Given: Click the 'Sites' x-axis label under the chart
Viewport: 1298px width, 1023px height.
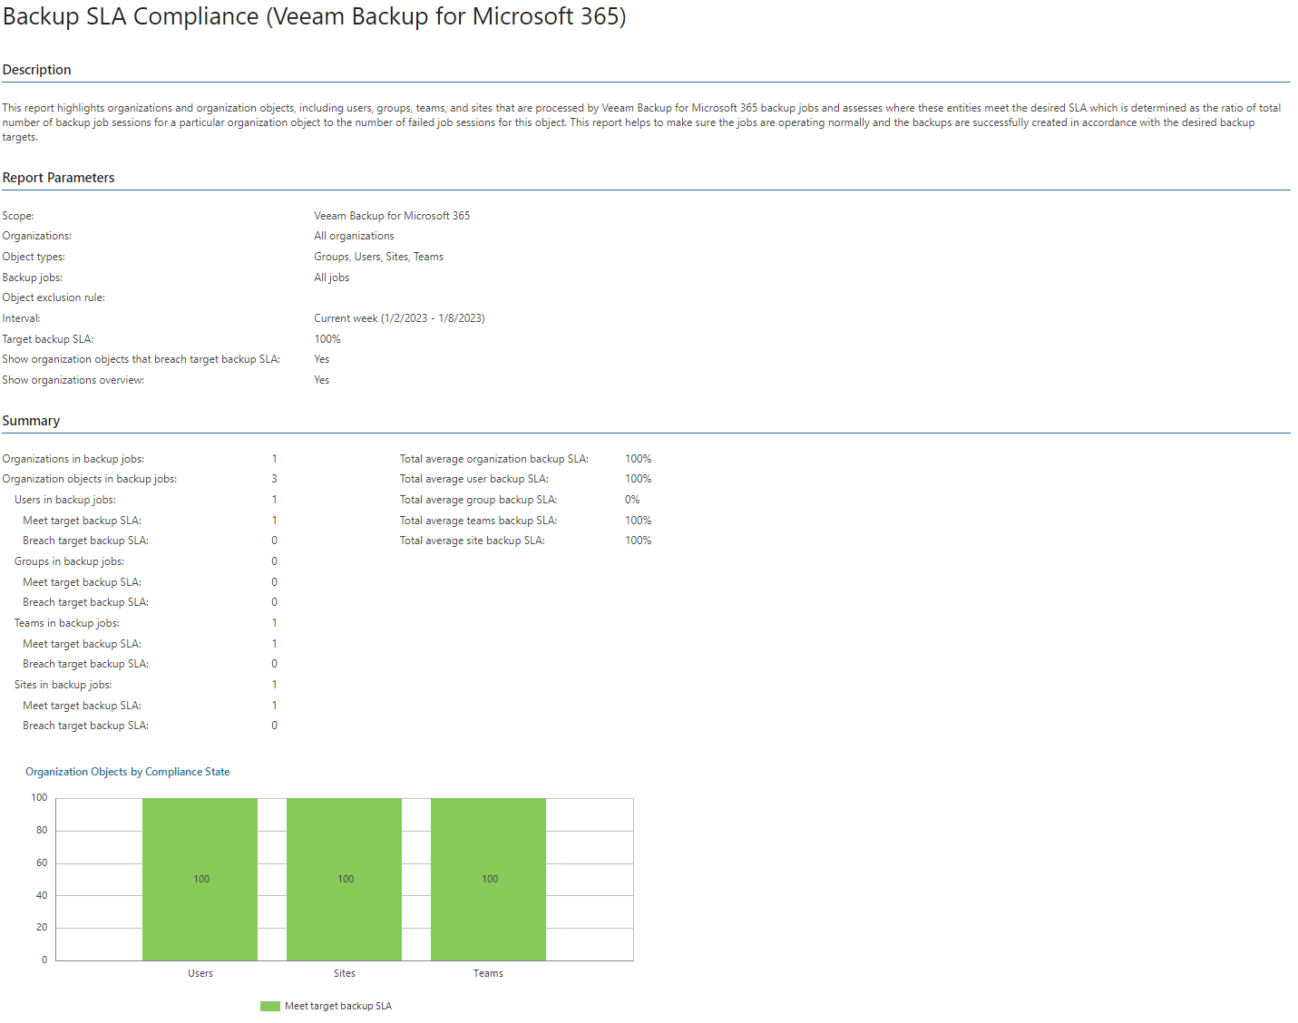Looking at the screenshot, I should coord(344,973).
